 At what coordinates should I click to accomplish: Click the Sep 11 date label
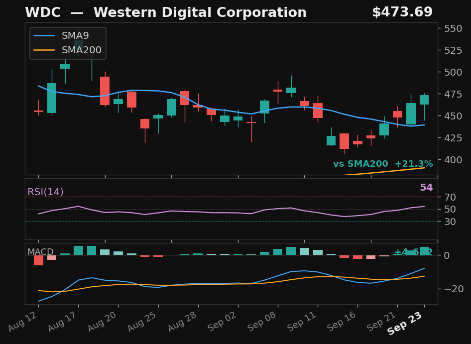303,322
